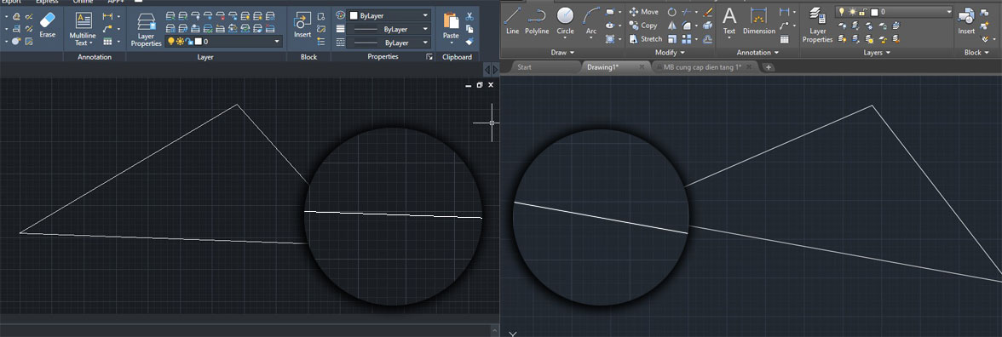Open the Paste options dropdown arrow
The image size is (1002, 337).
pyautogui.click(x=452, y=43)
